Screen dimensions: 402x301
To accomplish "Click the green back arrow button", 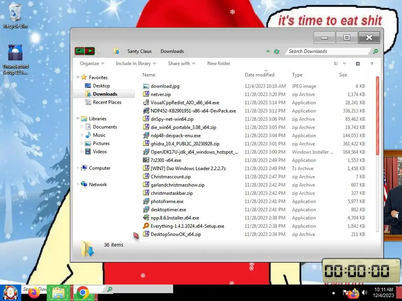I will 79,51.
